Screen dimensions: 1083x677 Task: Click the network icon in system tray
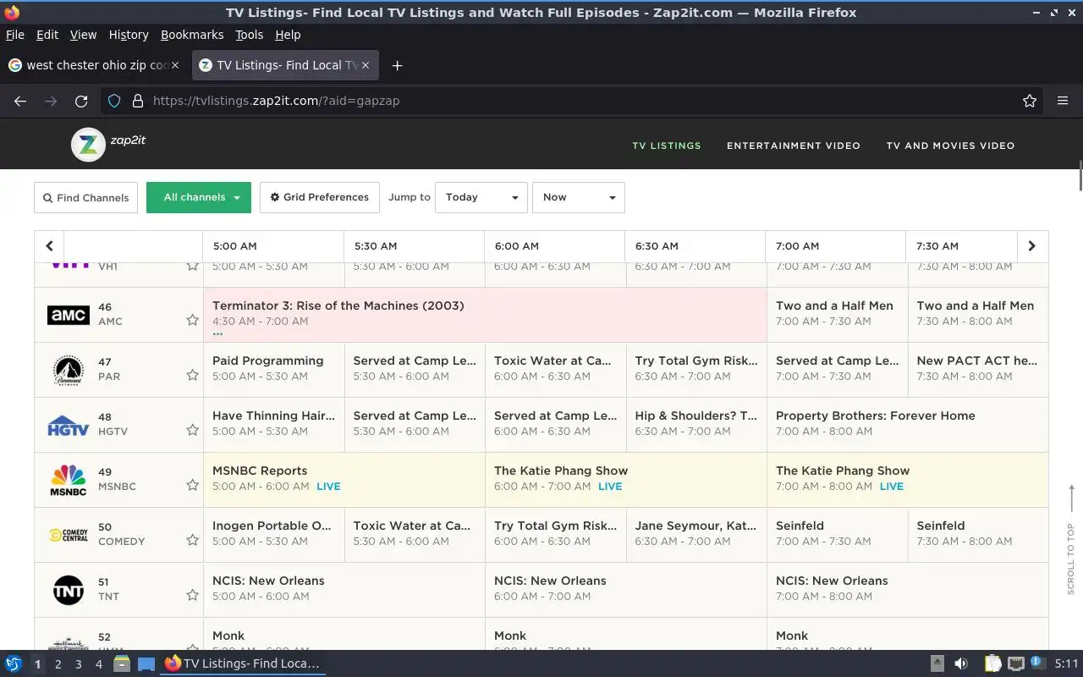tap(1016, 663)
